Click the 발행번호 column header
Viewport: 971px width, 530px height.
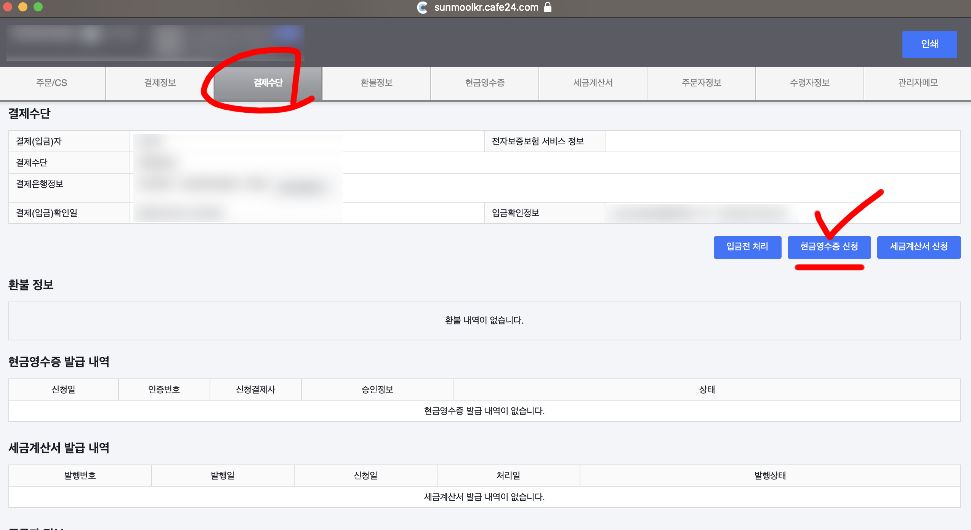80,475
